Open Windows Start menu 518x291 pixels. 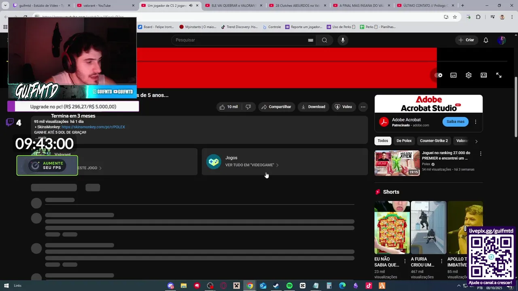pyautogui.click(x=6, y=286)
